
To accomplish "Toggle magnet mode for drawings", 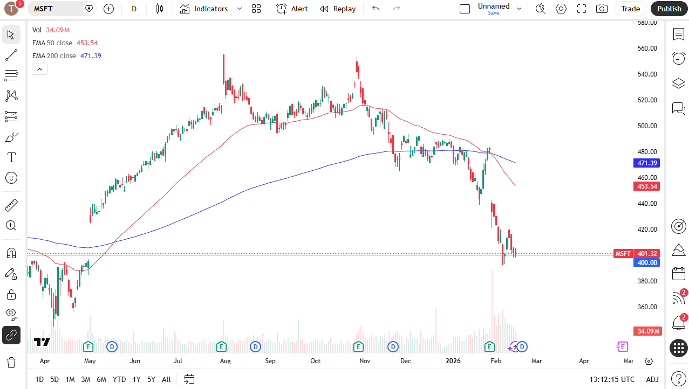I will coord(11,253).
